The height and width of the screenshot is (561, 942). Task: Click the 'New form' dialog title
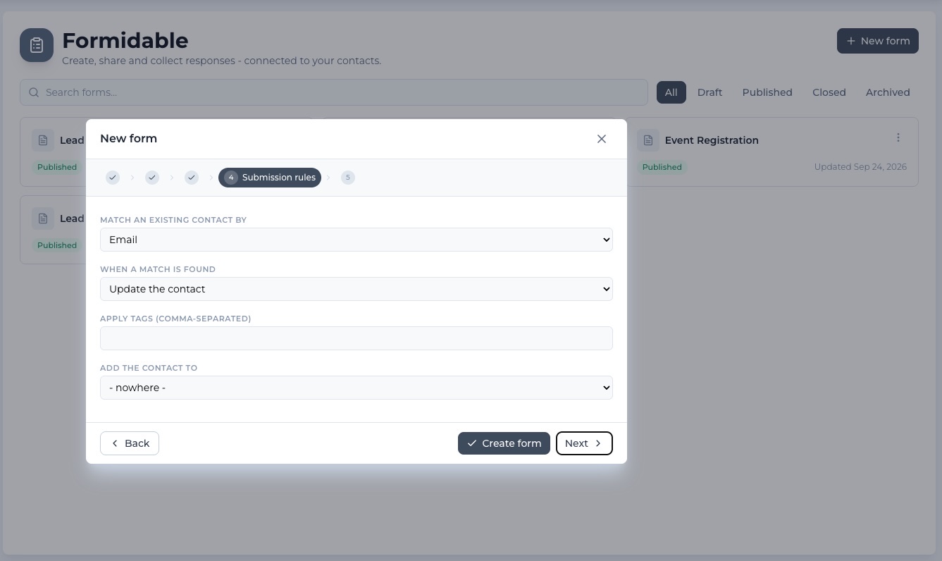128,139
